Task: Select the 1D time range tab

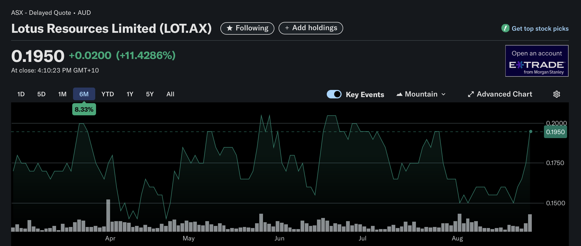Action: tap(21, 94)
